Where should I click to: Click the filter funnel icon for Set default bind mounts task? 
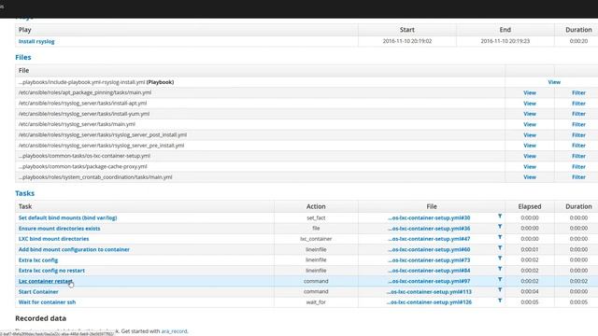point(500,216)
